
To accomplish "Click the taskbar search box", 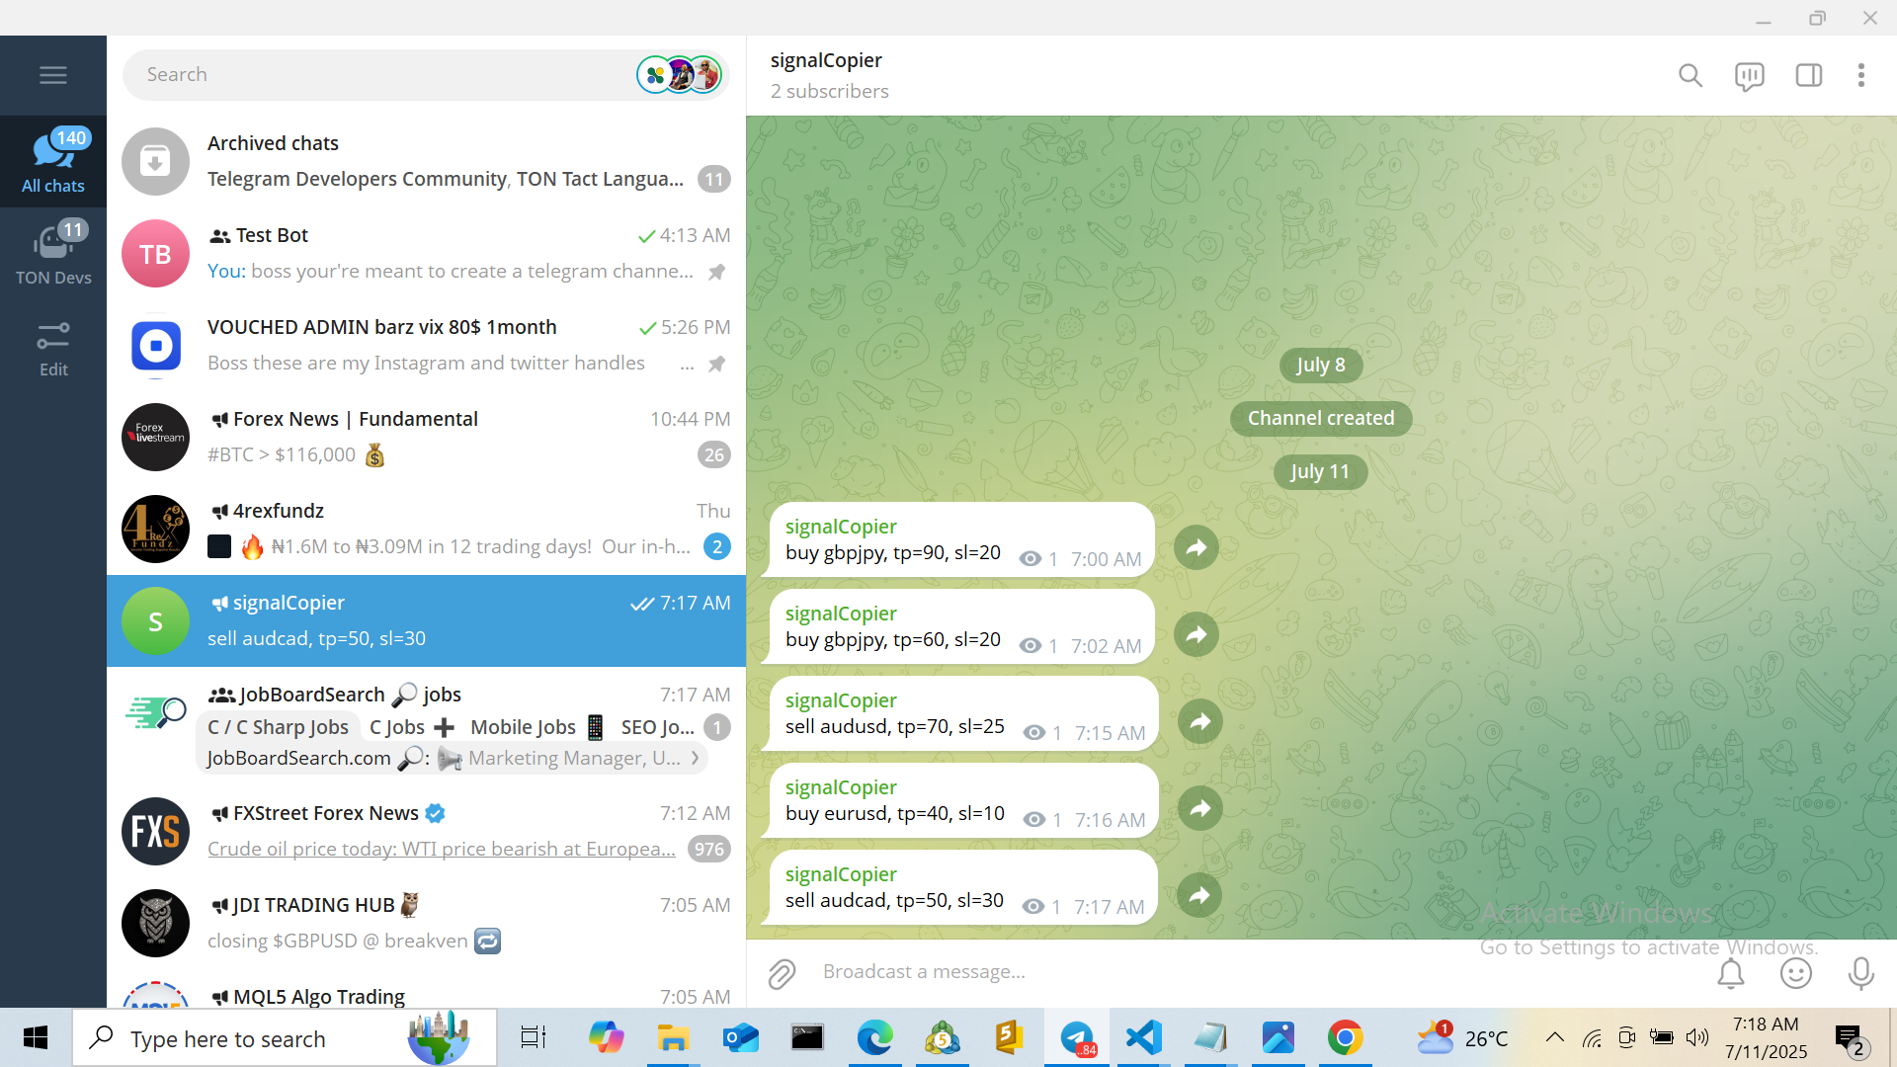I will (x=285, y=1038).
